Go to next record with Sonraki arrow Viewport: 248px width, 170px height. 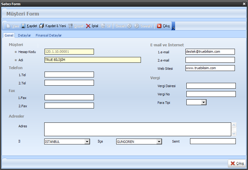[x=137, y=26]
